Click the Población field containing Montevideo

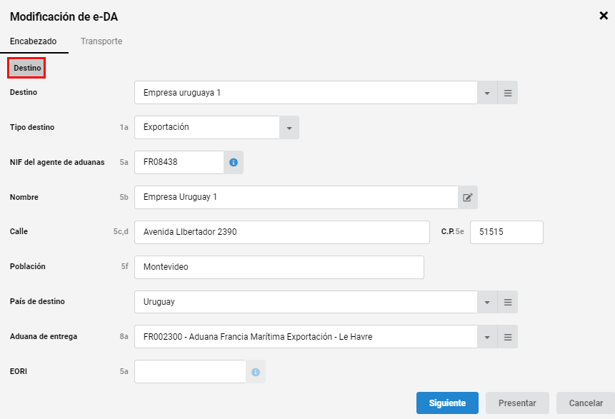point(279,267)
